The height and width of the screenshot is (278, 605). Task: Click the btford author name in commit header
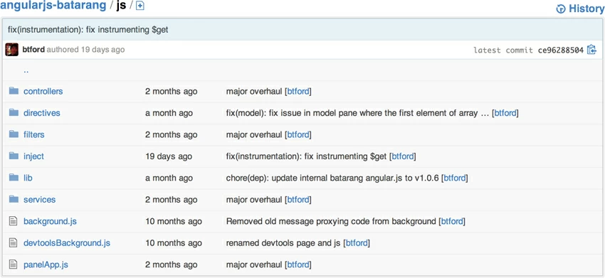tap(33, 50)
